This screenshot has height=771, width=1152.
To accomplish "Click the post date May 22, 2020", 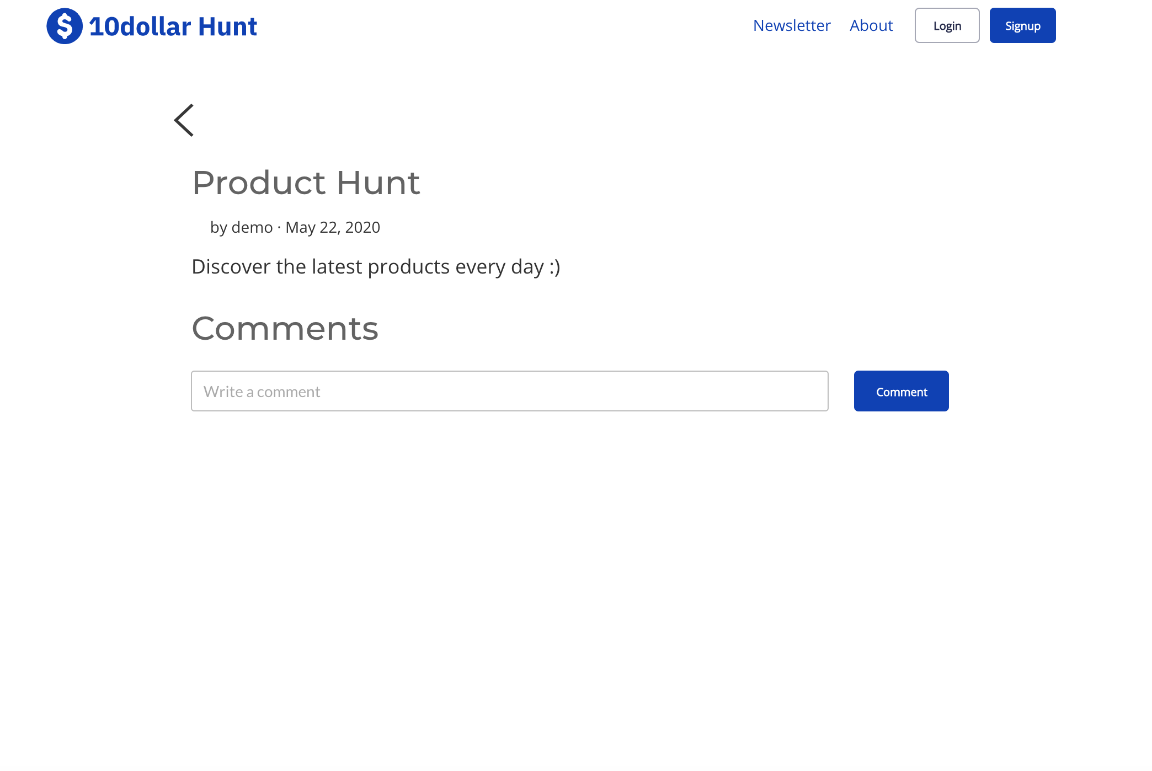I will 332,227.
